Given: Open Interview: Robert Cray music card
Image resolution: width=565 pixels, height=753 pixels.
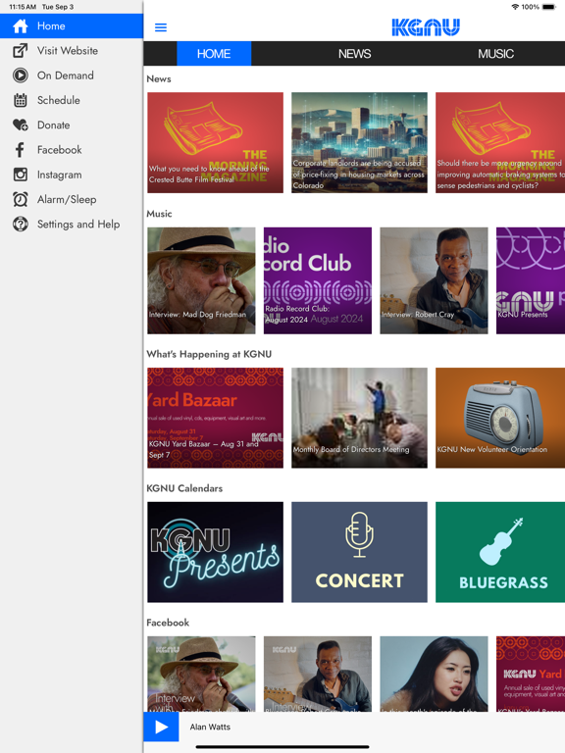Looking at the screenshot, I should [434, 280].
